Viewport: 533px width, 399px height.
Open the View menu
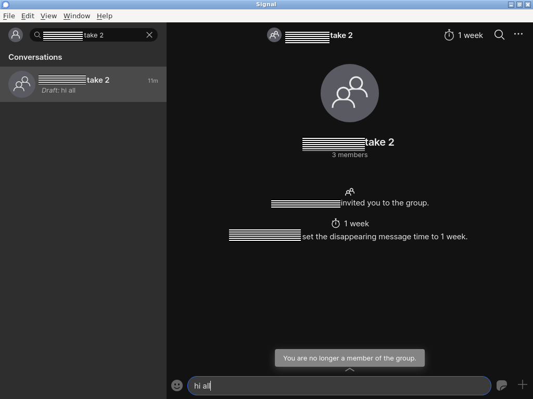point(48,16)
